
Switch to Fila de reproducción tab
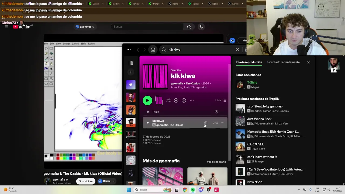(x=249, y=62)
